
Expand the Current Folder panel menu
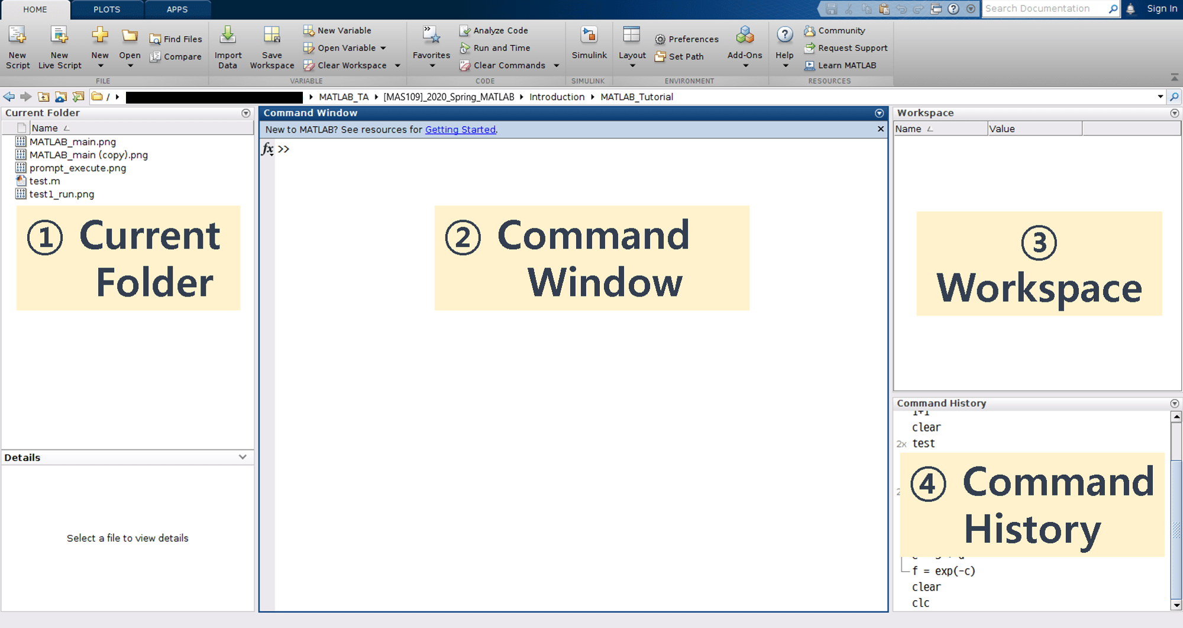point(247,112)
